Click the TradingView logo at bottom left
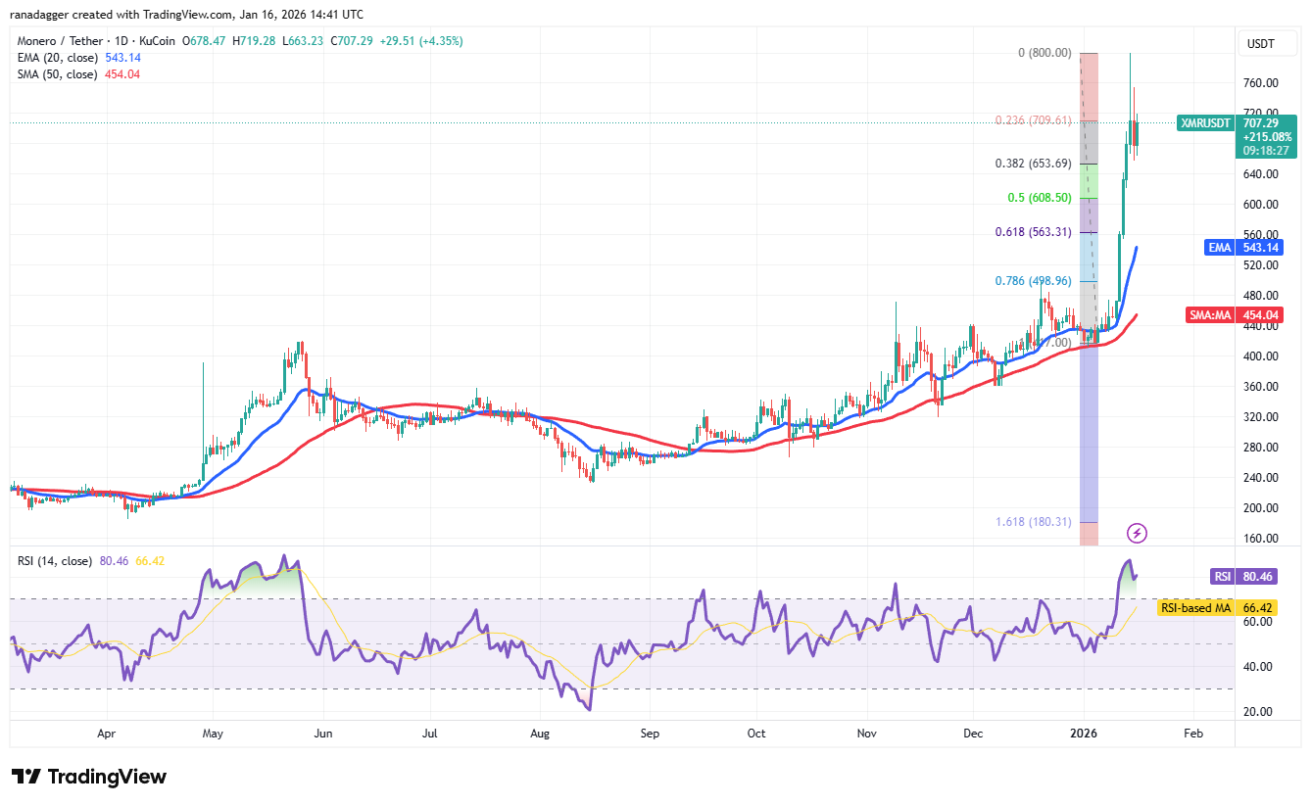Viewport: 1311px width, 806px height. (88, 777)
